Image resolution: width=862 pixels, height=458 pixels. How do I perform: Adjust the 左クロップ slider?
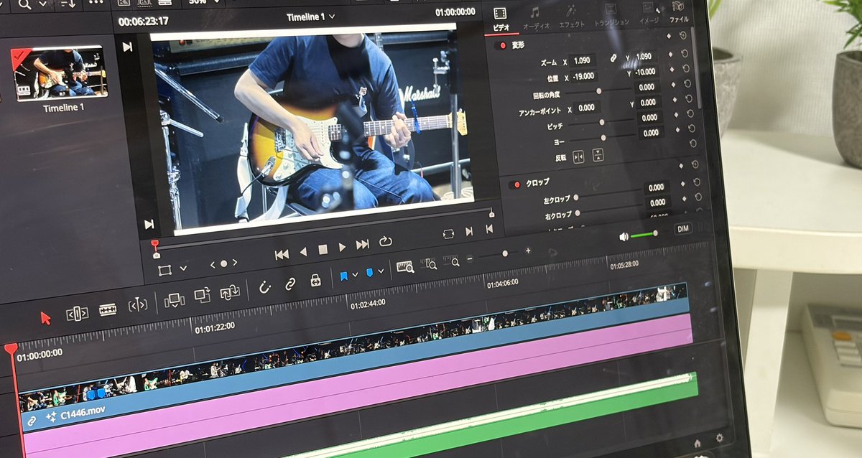pyautogui.click(x=607, y=194)
